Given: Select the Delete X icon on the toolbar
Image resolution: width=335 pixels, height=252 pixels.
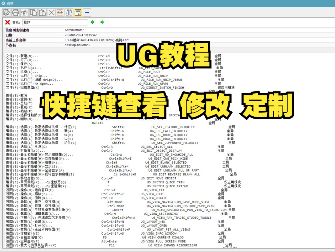Looking at the screenshot, I should (51, 12).
